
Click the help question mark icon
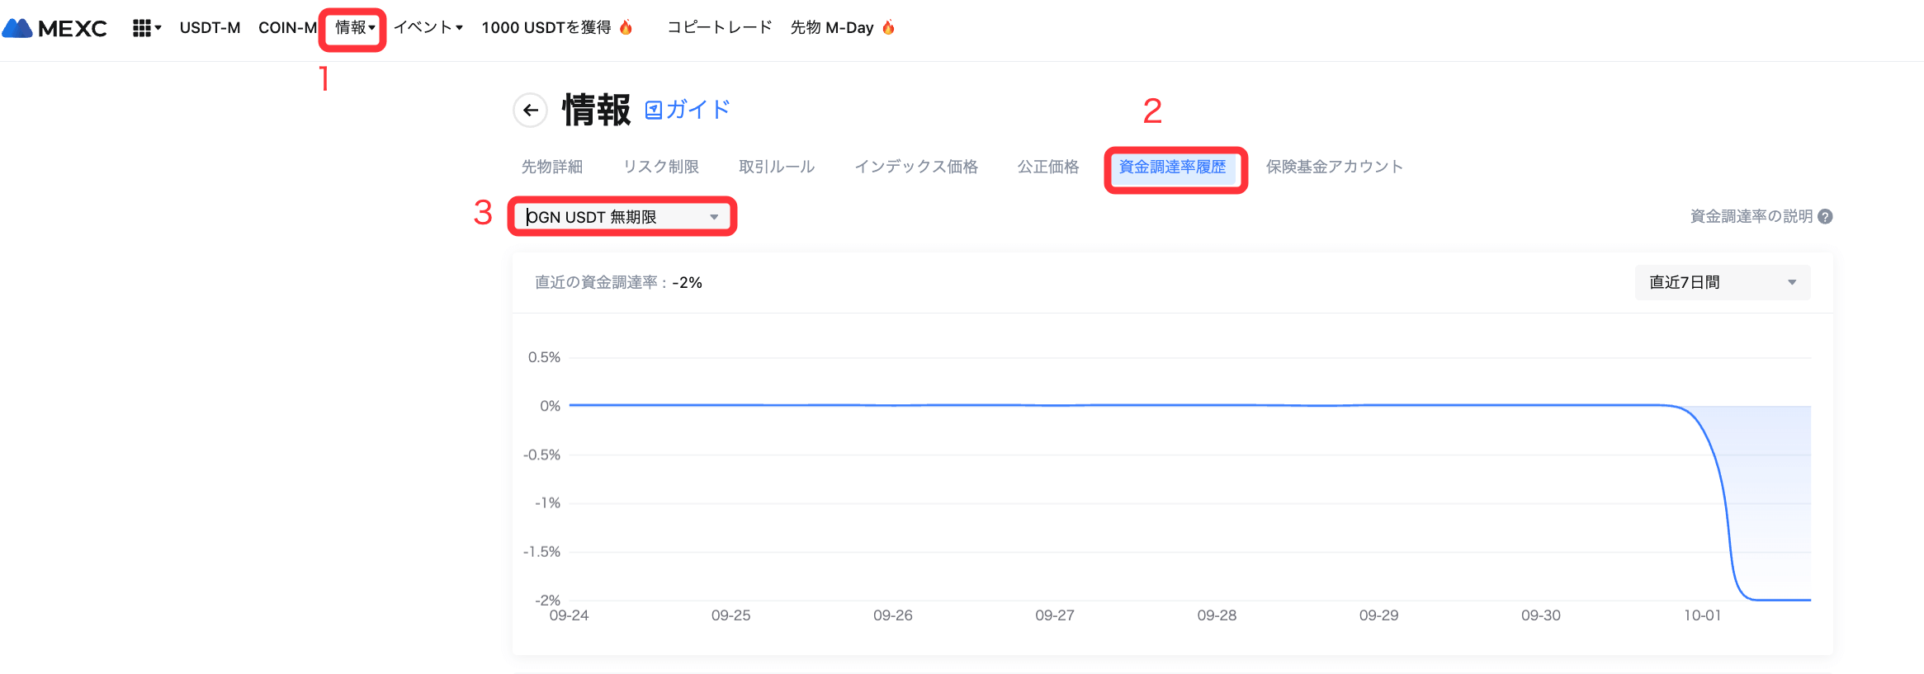(x=1825, y=216)
